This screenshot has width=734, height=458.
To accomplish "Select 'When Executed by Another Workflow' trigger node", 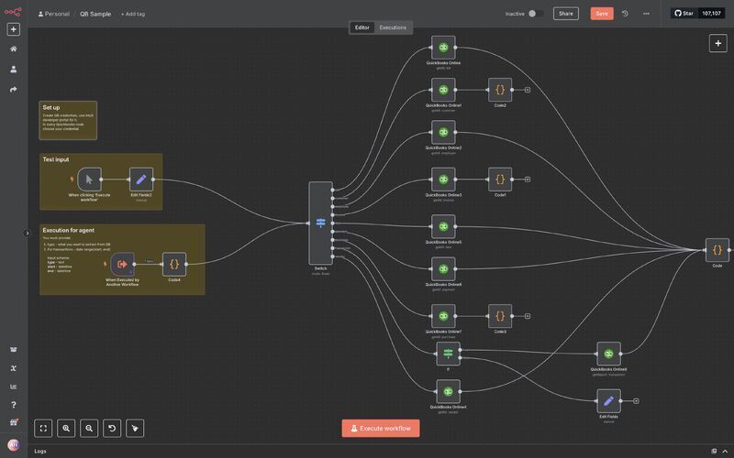I will pos(122,264).
